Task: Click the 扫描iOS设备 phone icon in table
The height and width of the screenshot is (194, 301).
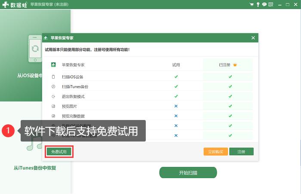Action: (53, 77)
